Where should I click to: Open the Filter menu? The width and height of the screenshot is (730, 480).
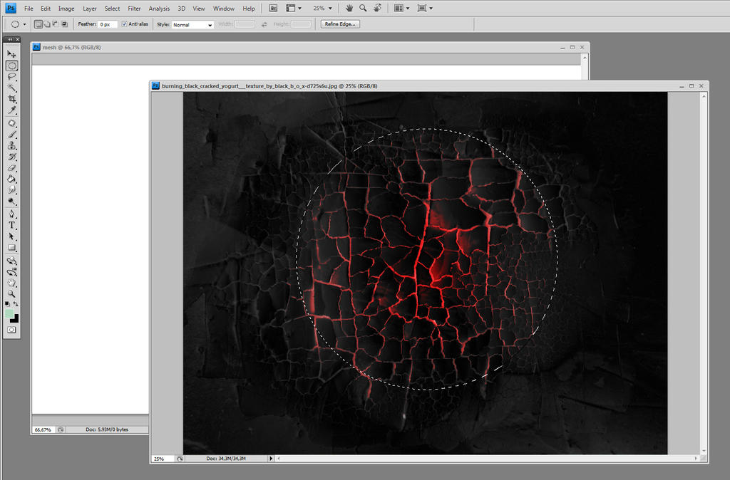tap(134, 9)
